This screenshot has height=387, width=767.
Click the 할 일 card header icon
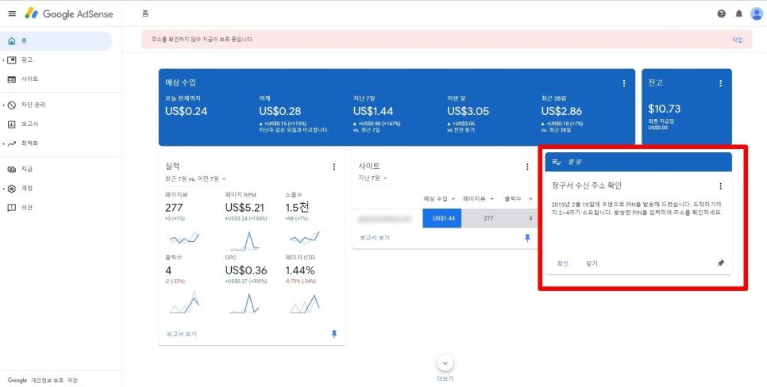coord(557,162)
